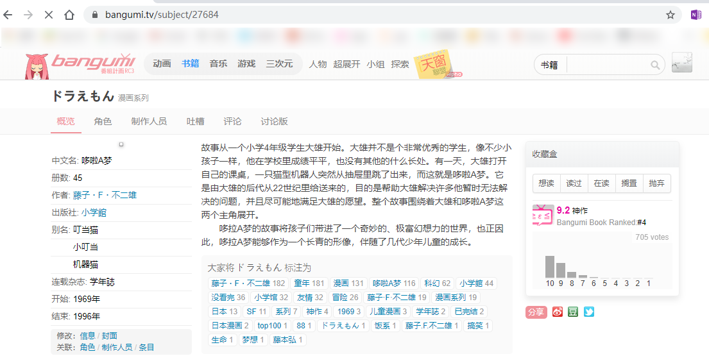This screenshot has height=363, width=709.
Task: Click the address bar URL
Action: tap(162, 15)
